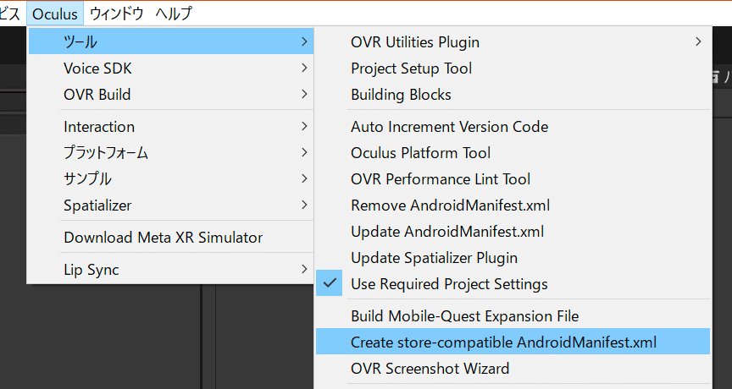
Task: Expand the Lip Sync submenu
Action: 169,270
